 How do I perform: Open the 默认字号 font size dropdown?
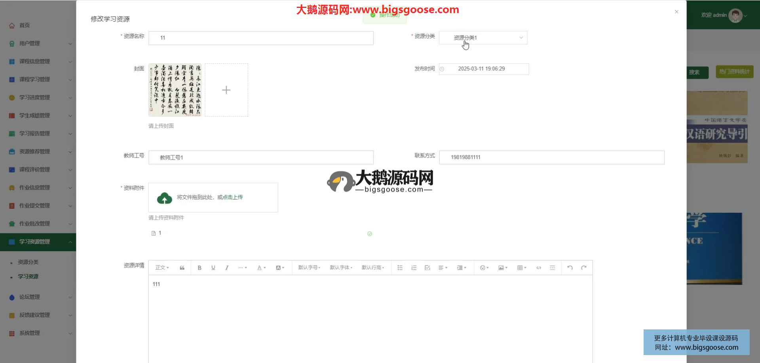309,268
